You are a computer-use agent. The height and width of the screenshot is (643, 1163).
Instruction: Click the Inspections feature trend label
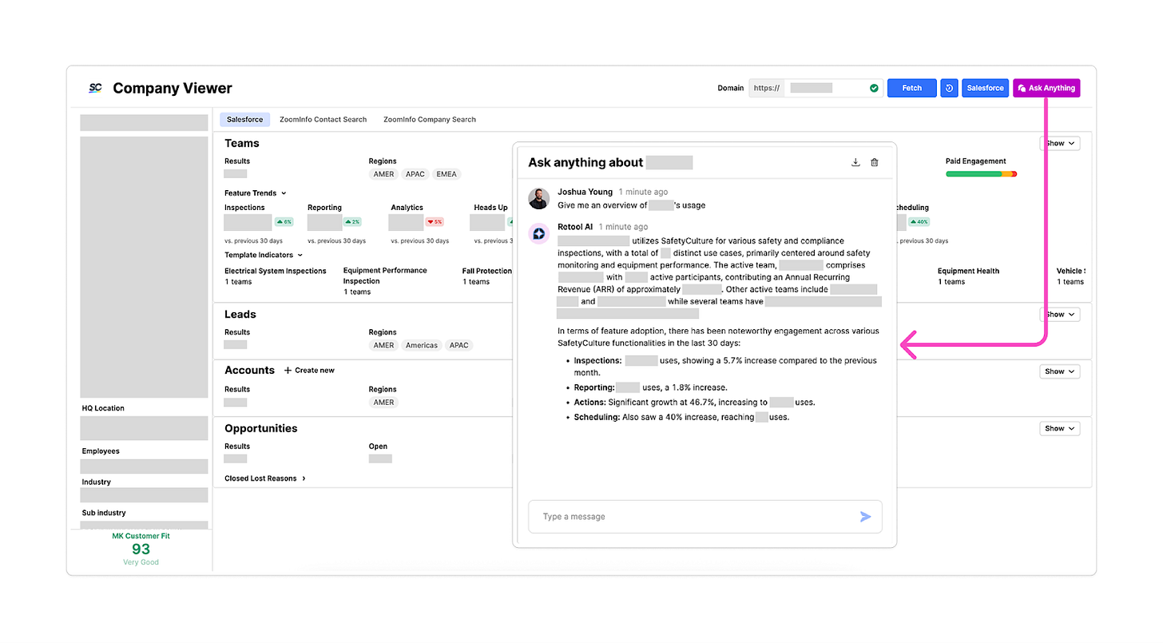tap(244, 208)
